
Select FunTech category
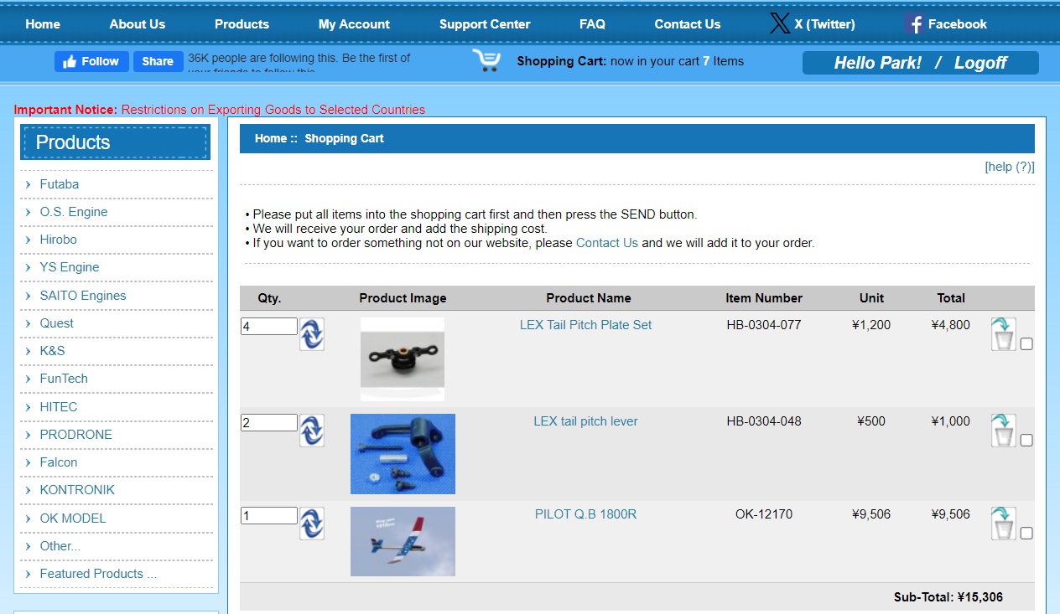64,379
